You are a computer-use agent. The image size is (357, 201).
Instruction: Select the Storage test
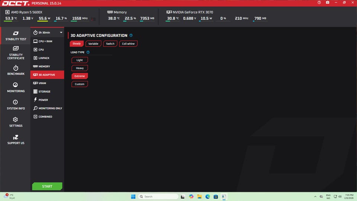[x=47, y=92]
